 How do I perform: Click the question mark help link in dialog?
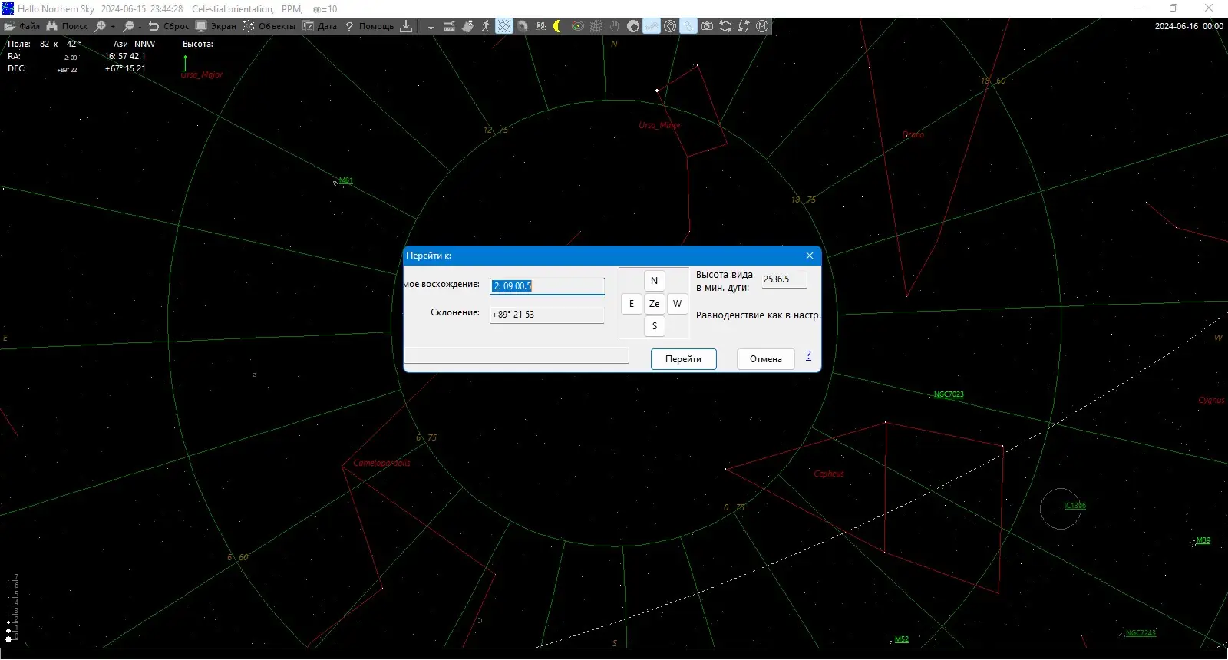pyautogui.click(x=808, y=355)
